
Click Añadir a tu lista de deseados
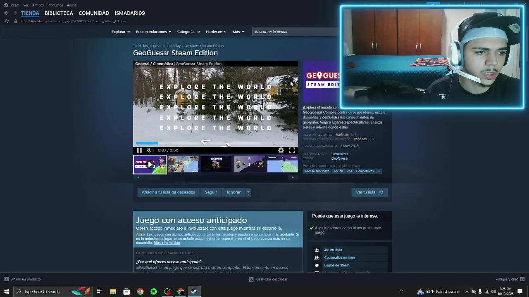point(168,192)
